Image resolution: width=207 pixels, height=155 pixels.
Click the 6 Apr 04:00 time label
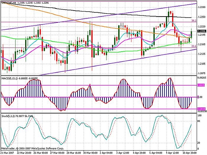156,153
